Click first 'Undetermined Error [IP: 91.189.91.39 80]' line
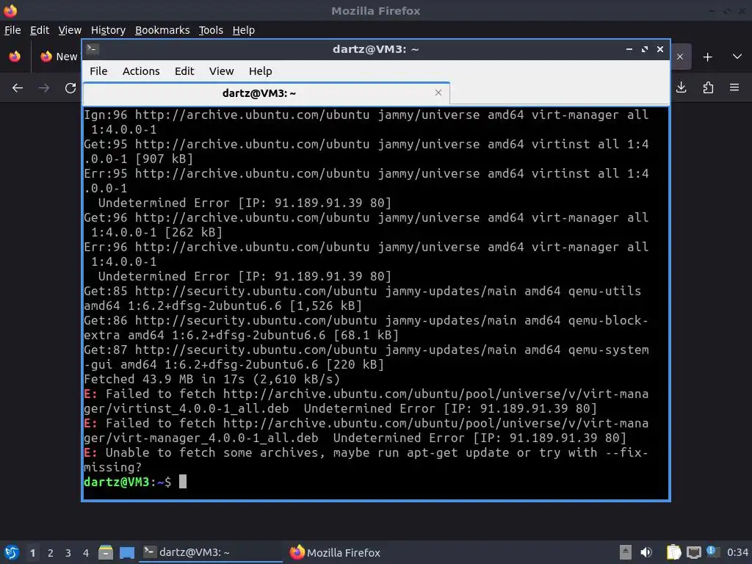Viewport: 752px width, 564px height. pos(245,203)
